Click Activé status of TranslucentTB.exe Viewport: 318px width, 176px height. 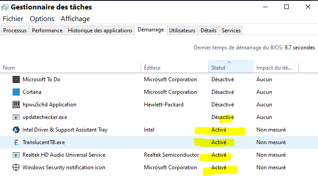[219, 142]
